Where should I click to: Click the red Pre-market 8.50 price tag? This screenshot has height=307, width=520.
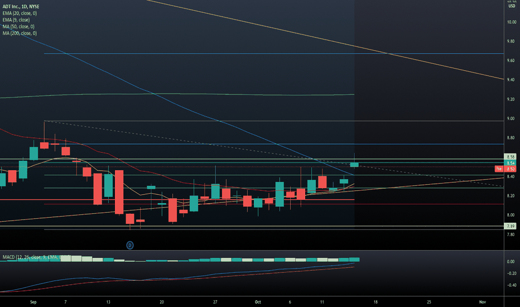(x=505, y=169)
